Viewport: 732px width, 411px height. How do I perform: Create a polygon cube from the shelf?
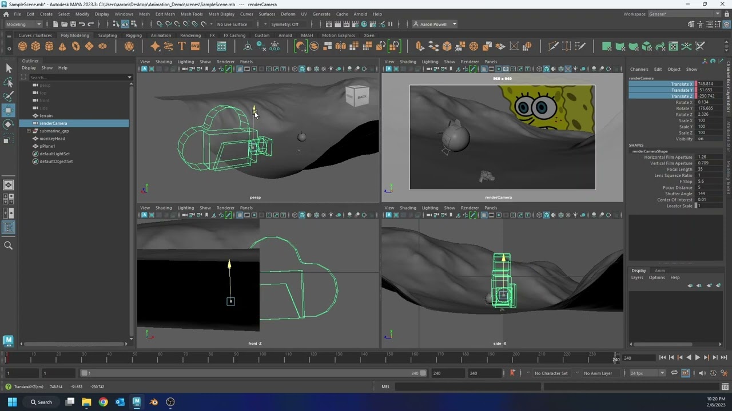click(x=35, y=46)
